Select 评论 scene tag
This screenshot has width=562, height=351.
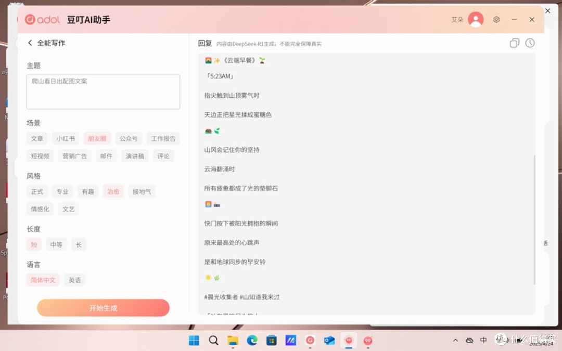tap(163, 156)
